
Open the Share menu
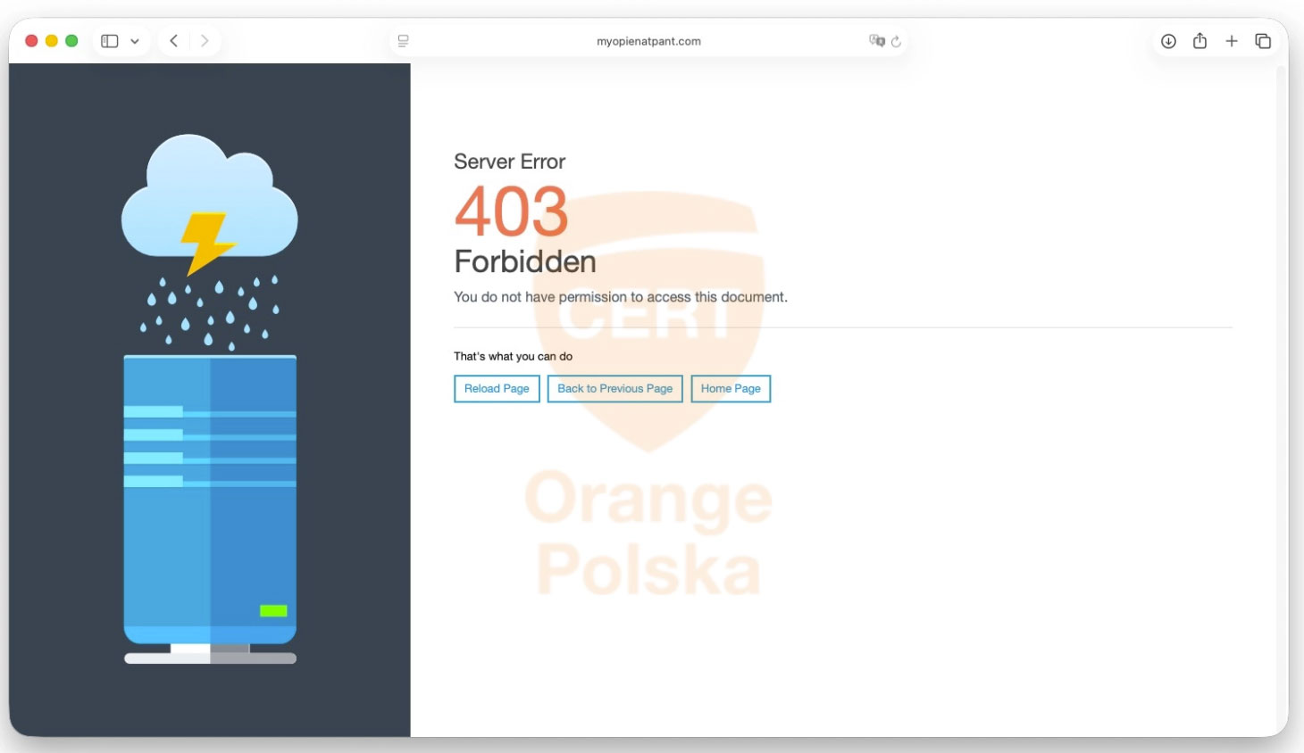click(x=1200, y=41)
